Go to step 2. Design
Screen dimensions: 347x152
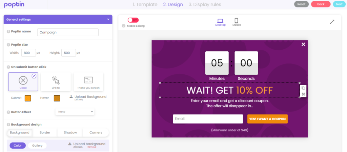(173, 4)
